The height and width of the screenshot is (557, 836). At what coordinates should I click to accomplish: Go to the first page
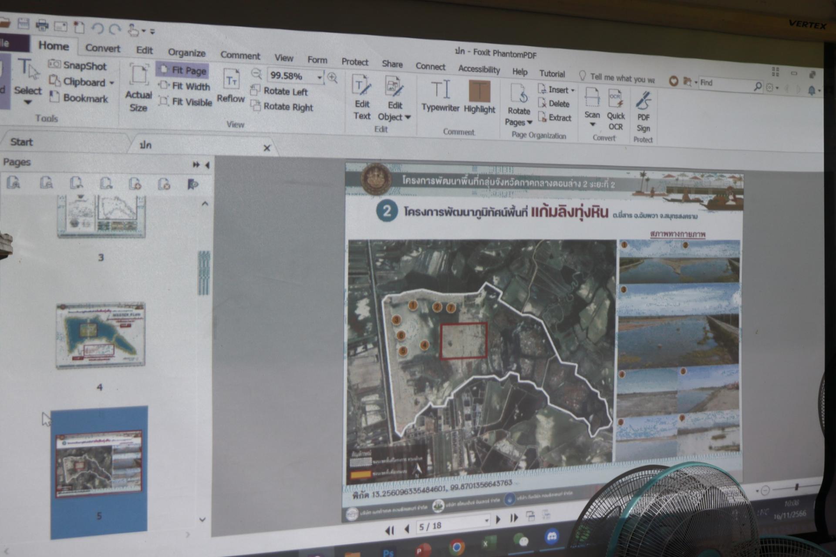pos(389,530)
